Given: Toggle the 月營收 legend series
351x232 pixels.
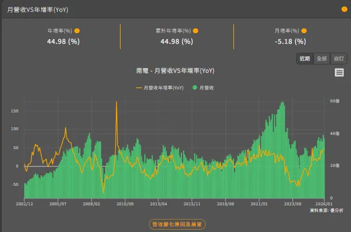Looking at the screenshot, I should coord(203,88).
